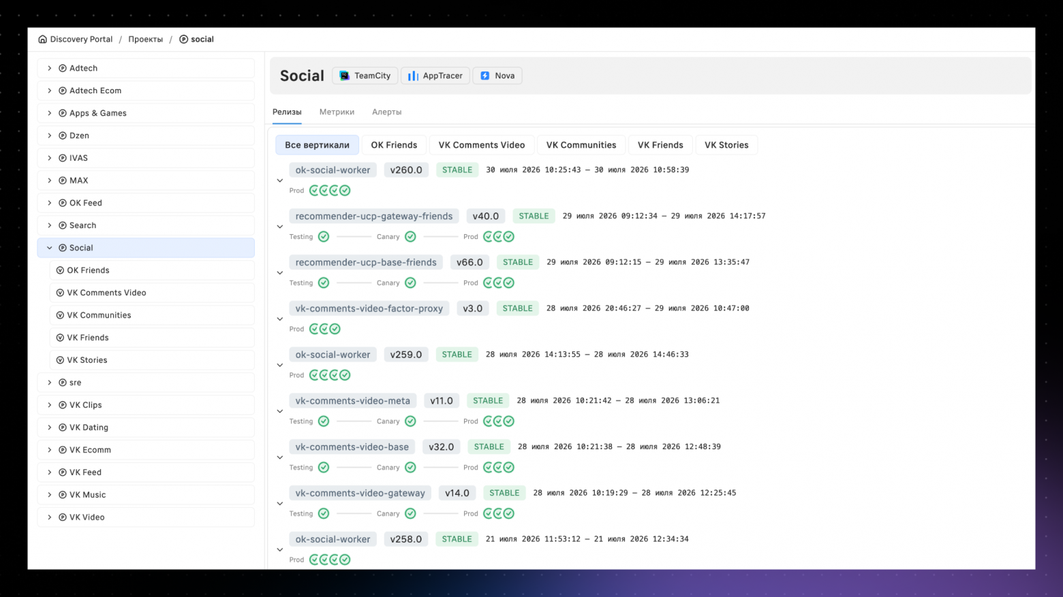Click the recommender-ucp-gateway-friends service name
This screenshot has height=597, width=1063.
pos(374,216)
